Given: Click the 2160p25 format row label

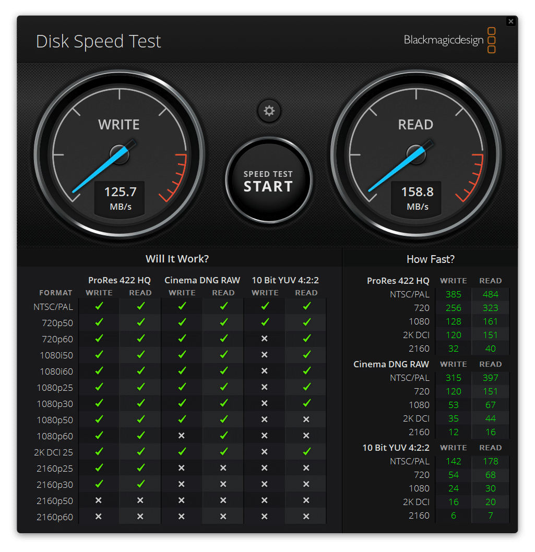Looking at the screenshot, I should click(x=55, y=469).
